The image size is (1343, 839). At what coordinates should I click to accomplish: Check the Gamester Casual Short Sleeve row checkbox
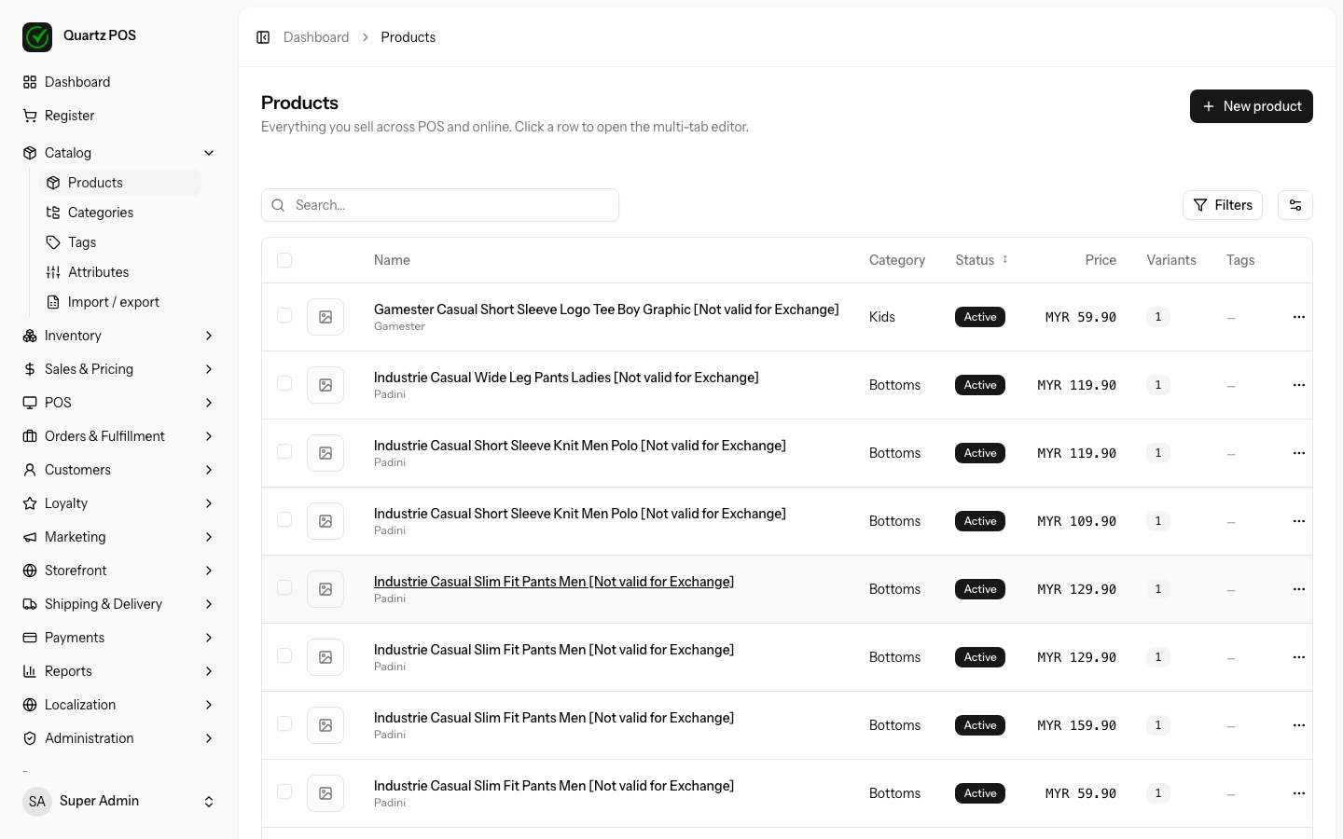coord(284,315)
